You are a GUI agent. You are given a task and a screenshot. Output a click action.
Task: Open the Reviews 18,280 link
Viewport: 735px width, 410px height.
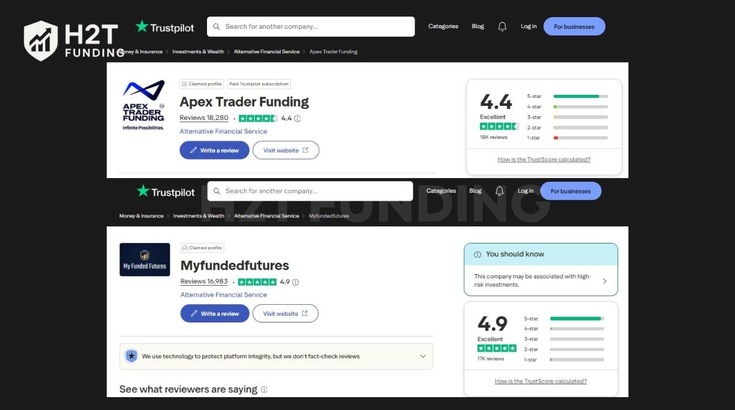click(204, 117)
